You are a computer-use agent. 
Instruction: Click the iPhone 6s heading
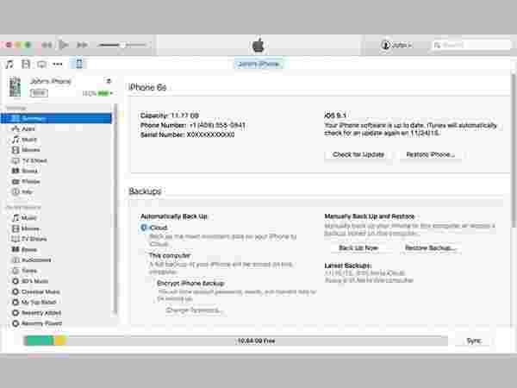click(x=147, y=87)
